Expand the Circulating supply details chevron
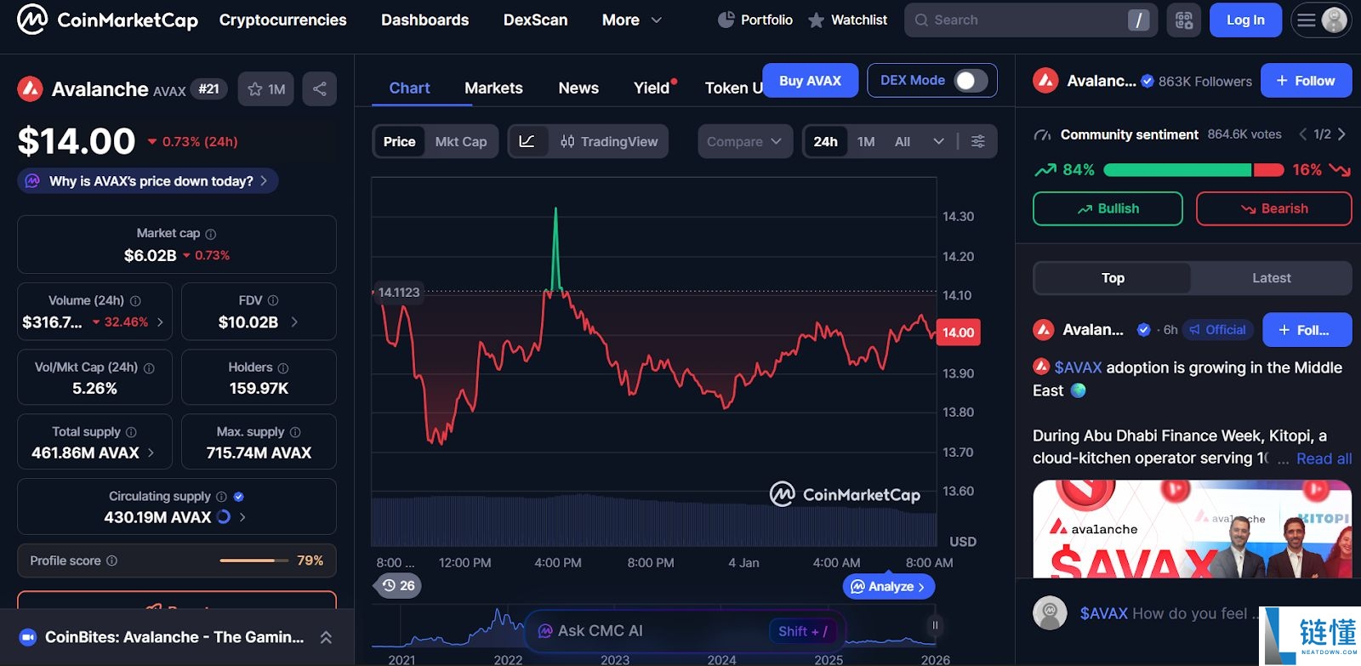The image size is (1361, 666). coord(242,517)
